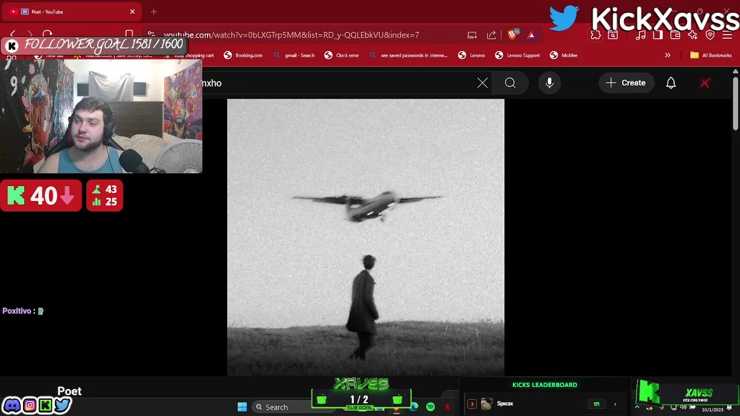Open YouTube notifications bell
The width and height of the screenshot is (740, 416).
pyautogui.click(x=671, y=83)
